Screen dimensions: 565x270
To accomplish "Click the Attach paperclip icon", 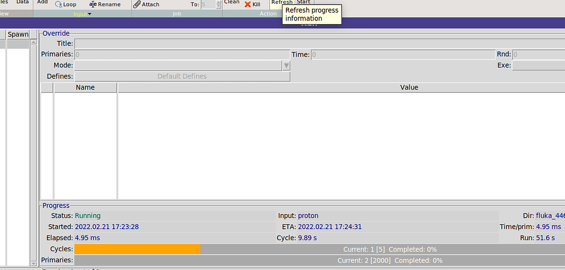I will coord(137,4).
